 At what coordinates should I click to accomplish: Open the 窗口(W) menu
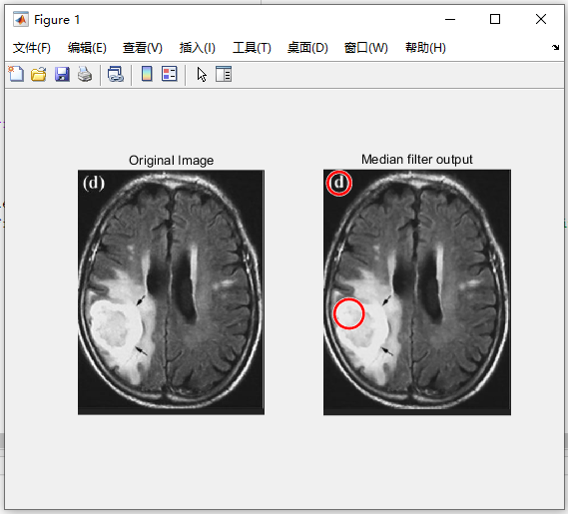point(366,48)
